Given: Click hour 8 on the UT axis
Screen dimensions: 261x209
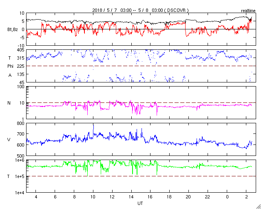Looking at the screenshot, I should [74, 197].
